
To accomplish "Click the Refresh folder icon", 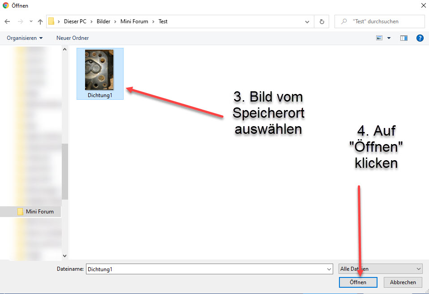I will pyautogui.click(x=322, y=21).
